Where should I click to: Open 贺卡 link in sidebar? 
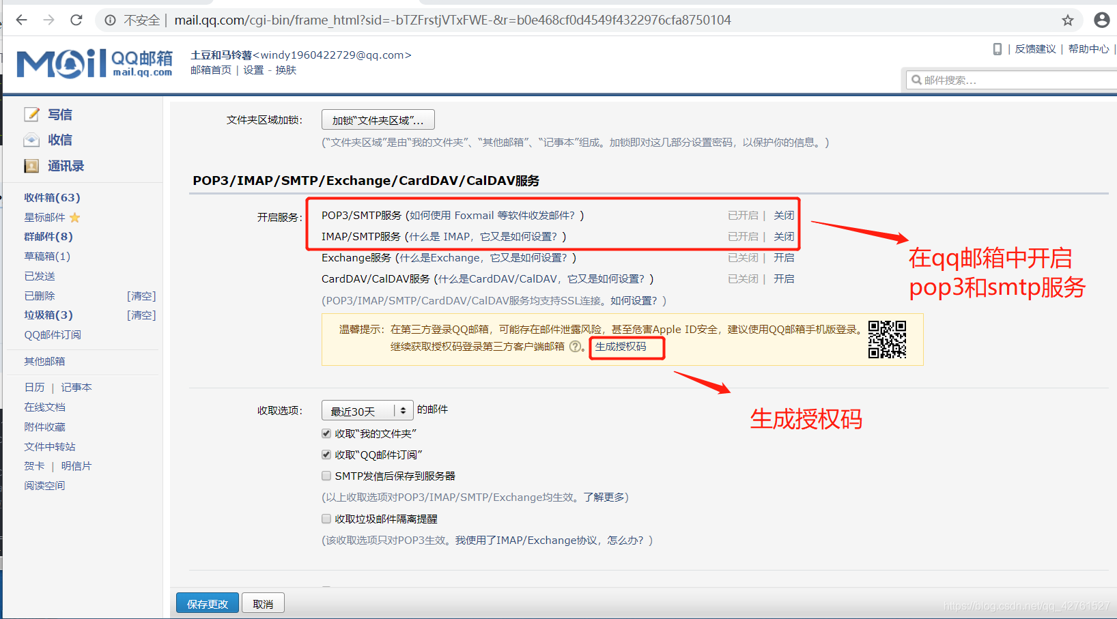[x=34, y=466]
